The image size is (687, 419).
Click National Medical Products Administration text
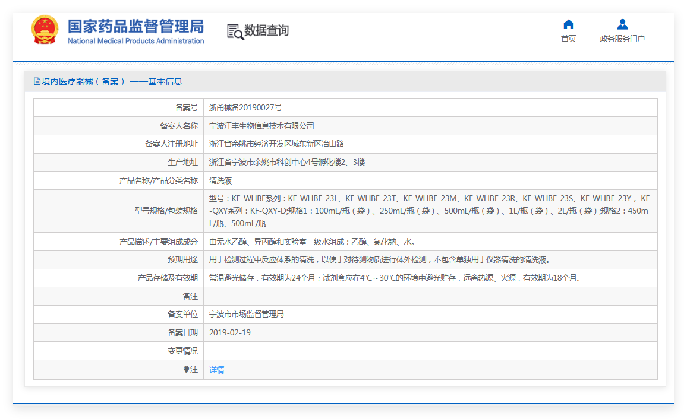point(136,41)
